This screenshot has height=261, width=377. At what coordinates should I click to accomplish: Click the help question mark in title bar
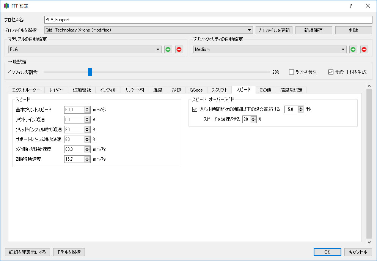coord(351,6)
